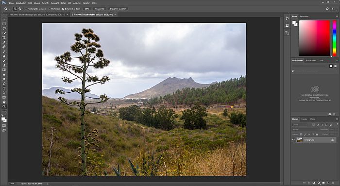The width and height of the screenshot is (340, 186).
Task: Open the new adjustment layer icon
Action: (319, 183)
